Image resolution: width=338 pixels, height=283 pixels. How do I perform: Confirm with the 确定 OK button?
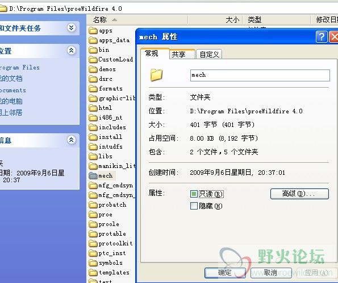pos(225,273)
